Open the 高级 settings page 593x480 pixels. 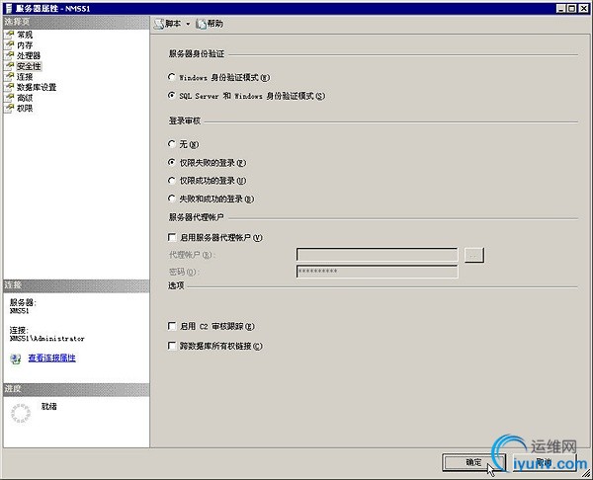(25, 98)
